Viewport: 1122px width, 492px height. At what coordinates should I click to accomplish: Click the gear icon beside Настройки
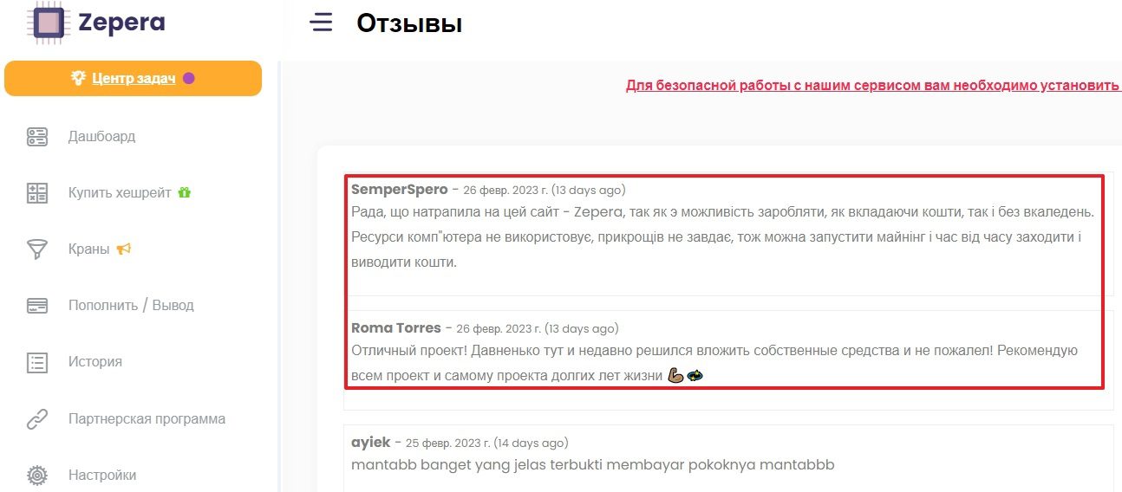(x=37, y=476)
